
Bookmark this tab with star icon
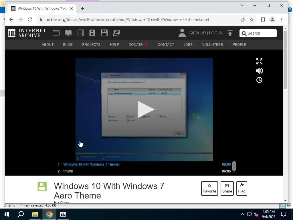252,19
